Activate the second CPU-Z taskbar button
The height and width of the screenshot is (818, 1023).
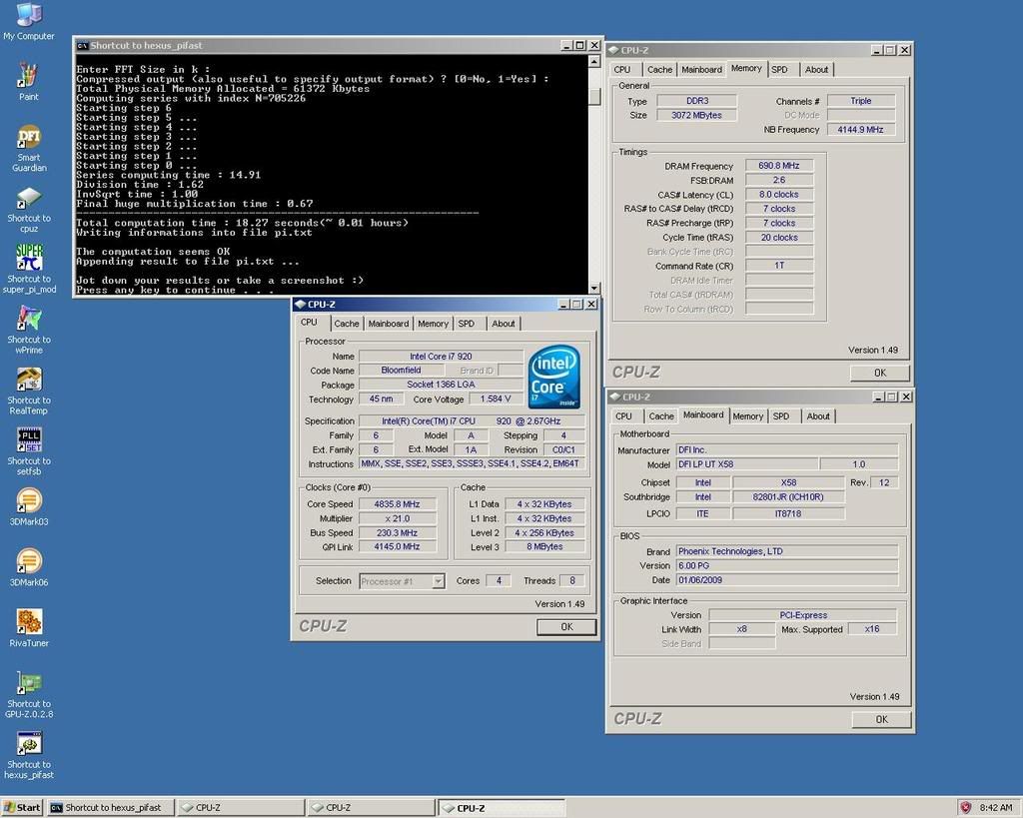(372, 808)
